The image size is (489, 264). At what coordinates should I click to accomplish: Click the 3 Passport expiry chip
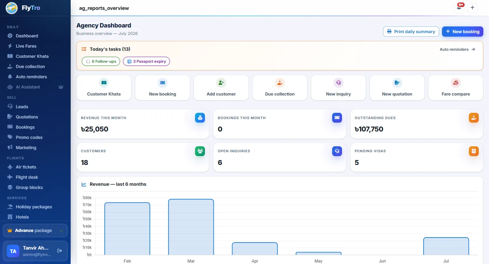(146, 61)
